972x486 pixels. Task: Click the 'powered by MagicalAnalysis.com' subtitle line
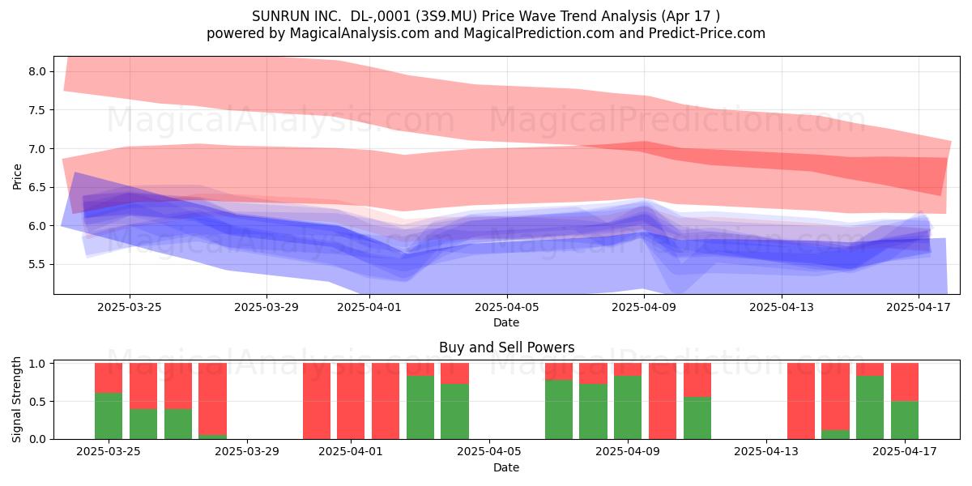[486, 33]
